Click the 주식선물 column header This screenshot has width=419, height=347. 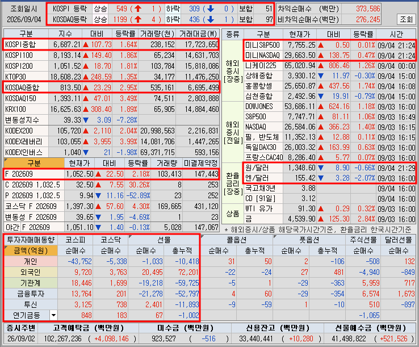point(363,240)
